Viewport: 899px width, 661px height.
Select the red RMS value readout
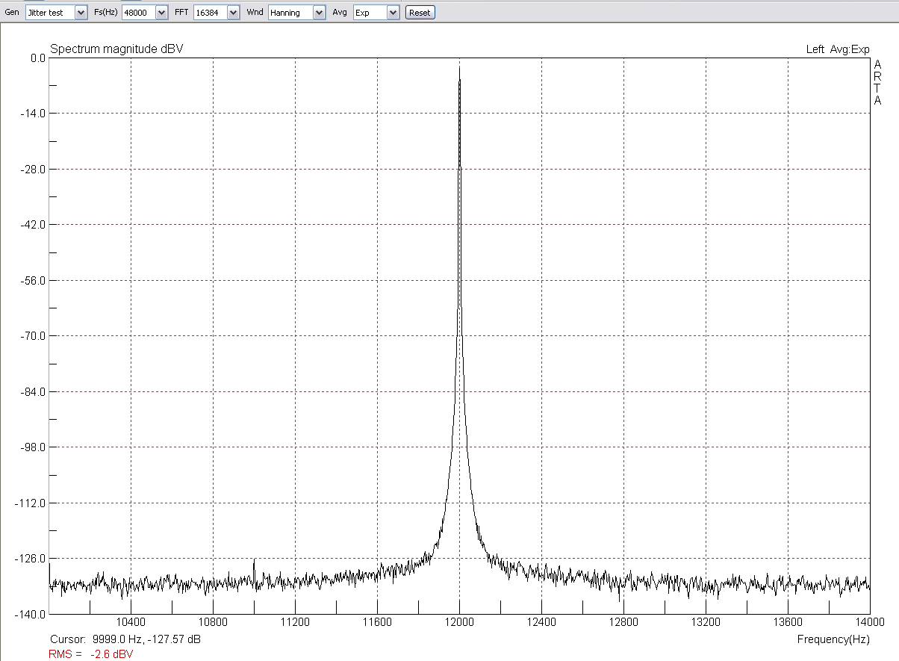click(x=91, y=654)
